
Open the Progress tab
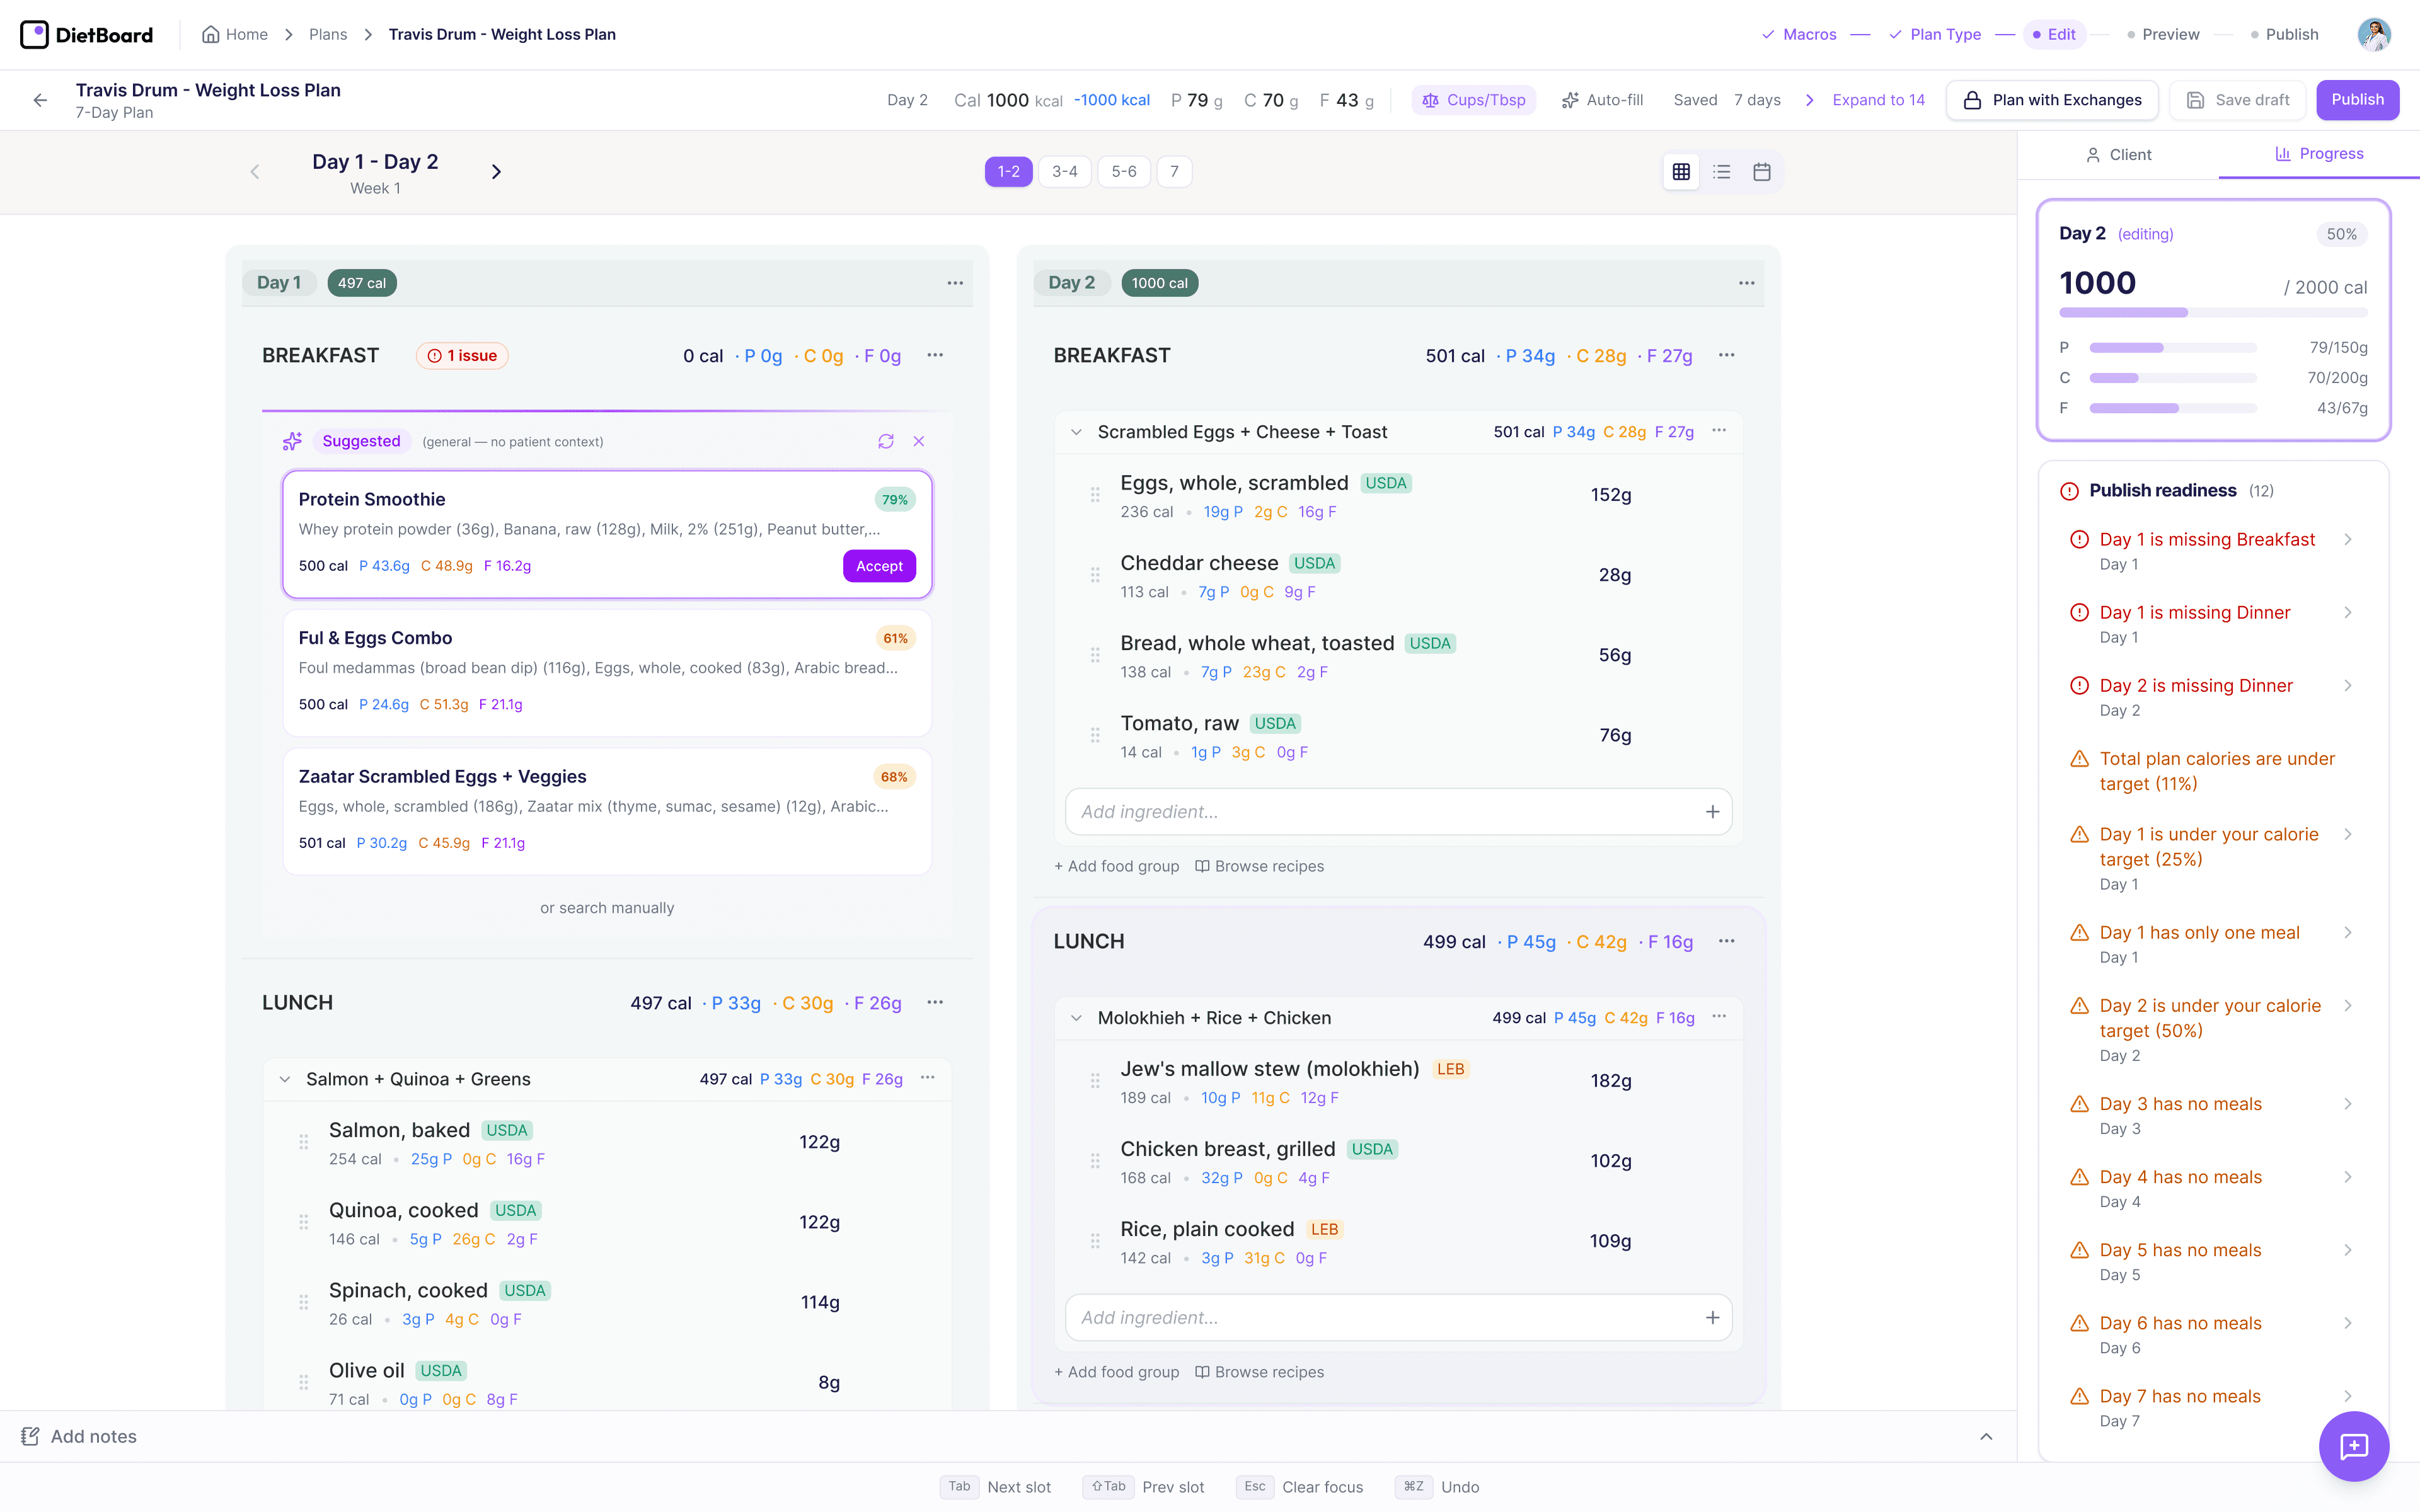2319,154
